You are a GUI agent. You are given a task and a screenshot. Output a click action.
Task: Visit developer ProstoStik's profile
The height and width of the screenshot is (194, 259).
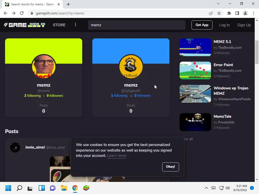coord(226,122)
